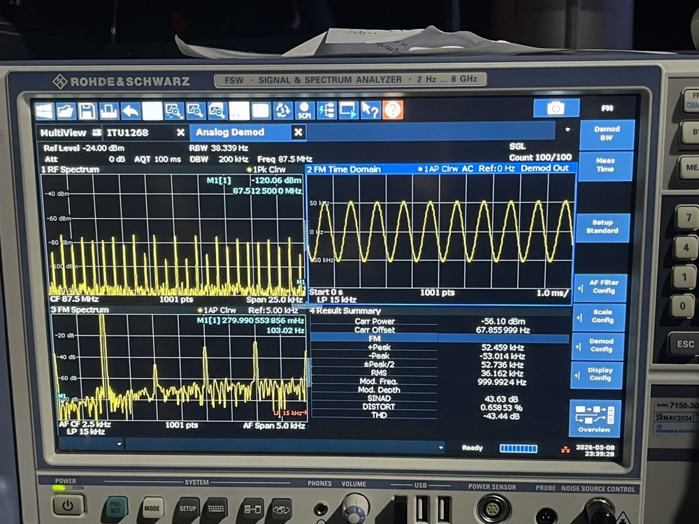Click the red LP 15 kHz marker line
Screen dimensions: 699x524
290,413
